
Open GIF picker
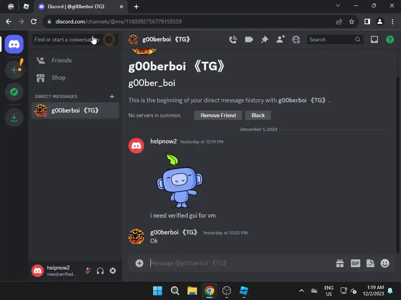pyautogui.click(x=355, y=263)
